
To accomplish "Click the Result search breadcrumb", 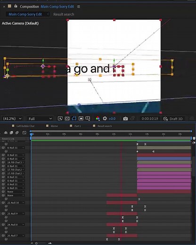I will [64, 14].
